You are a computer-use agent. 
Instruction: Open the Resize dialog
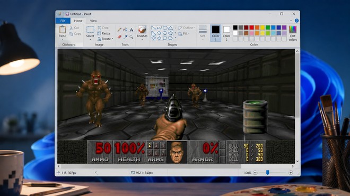pyautogui.click(x=104, y=33)
